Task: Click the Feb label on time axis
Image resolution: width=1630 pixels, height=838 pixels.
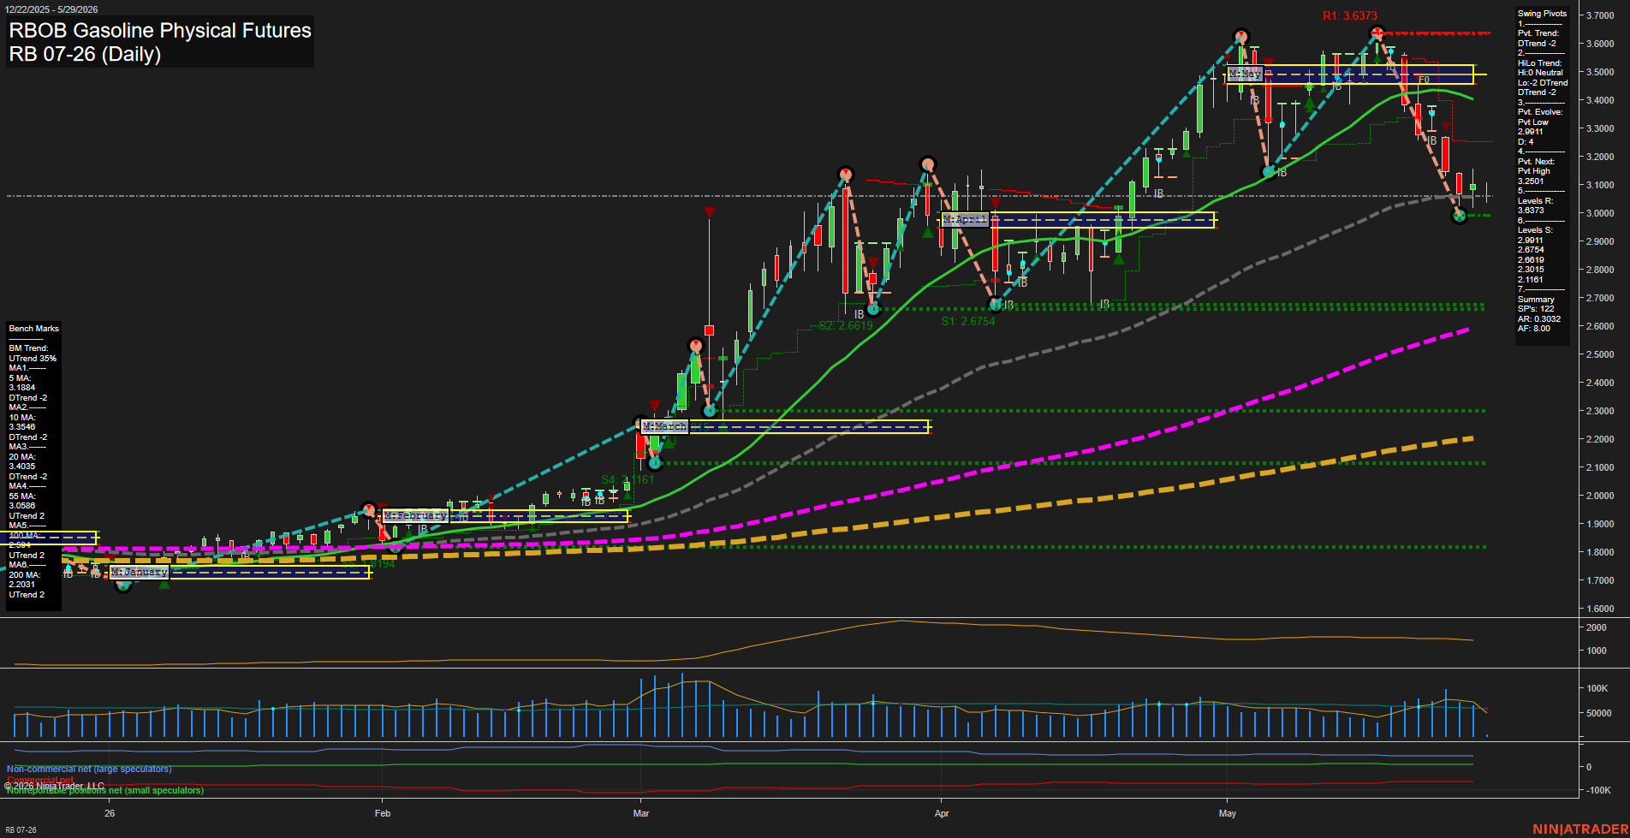Action: pyautogui.click(x=382, y=813)
